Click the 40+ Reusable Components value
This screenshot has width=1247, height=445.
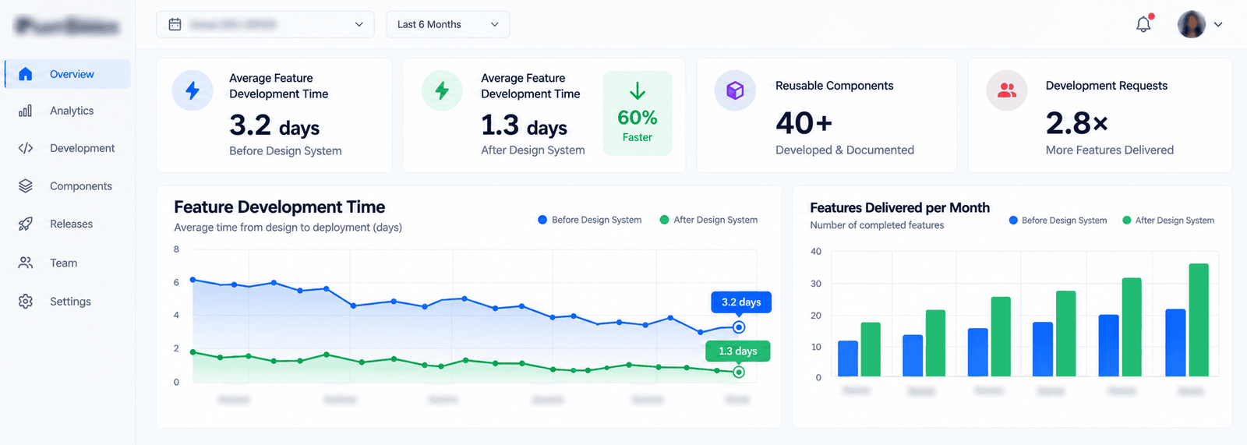point(804,122)
